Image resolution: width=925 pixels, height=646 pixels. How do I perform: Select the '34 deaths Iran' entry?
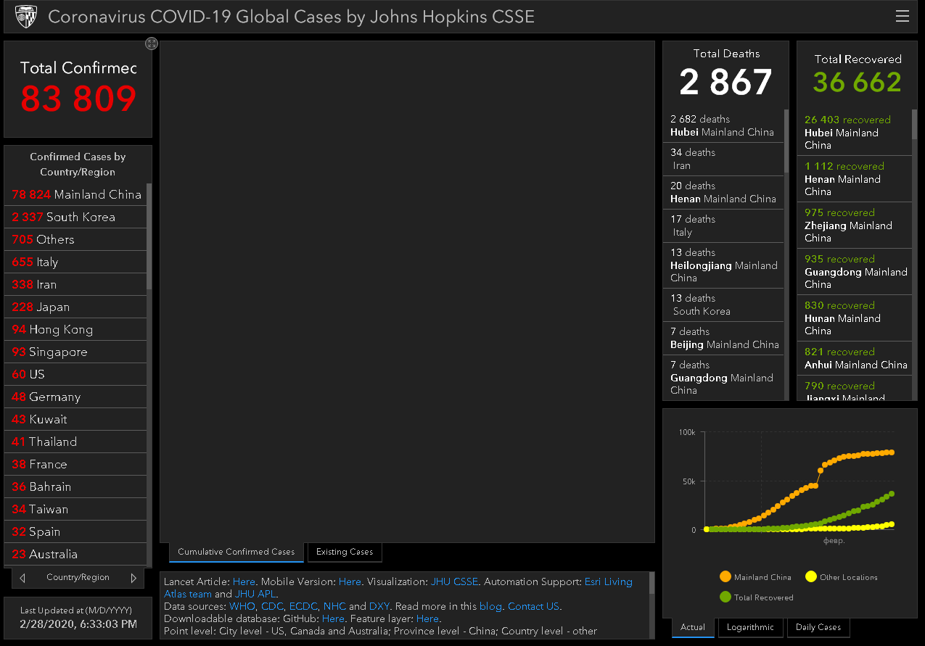click(723, 160)
